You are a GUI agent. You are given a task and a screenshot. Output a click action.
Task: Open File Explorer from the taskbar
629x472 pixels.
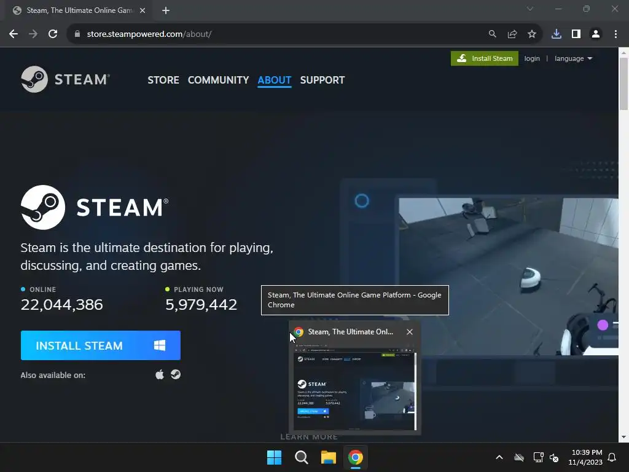click(329, 457)
